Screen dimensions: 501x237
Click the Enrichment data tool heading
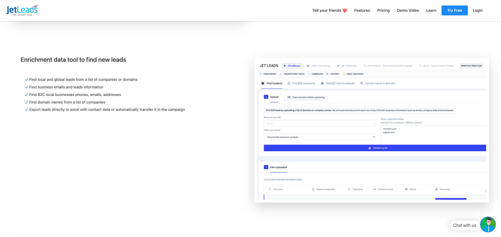point(73,60)
